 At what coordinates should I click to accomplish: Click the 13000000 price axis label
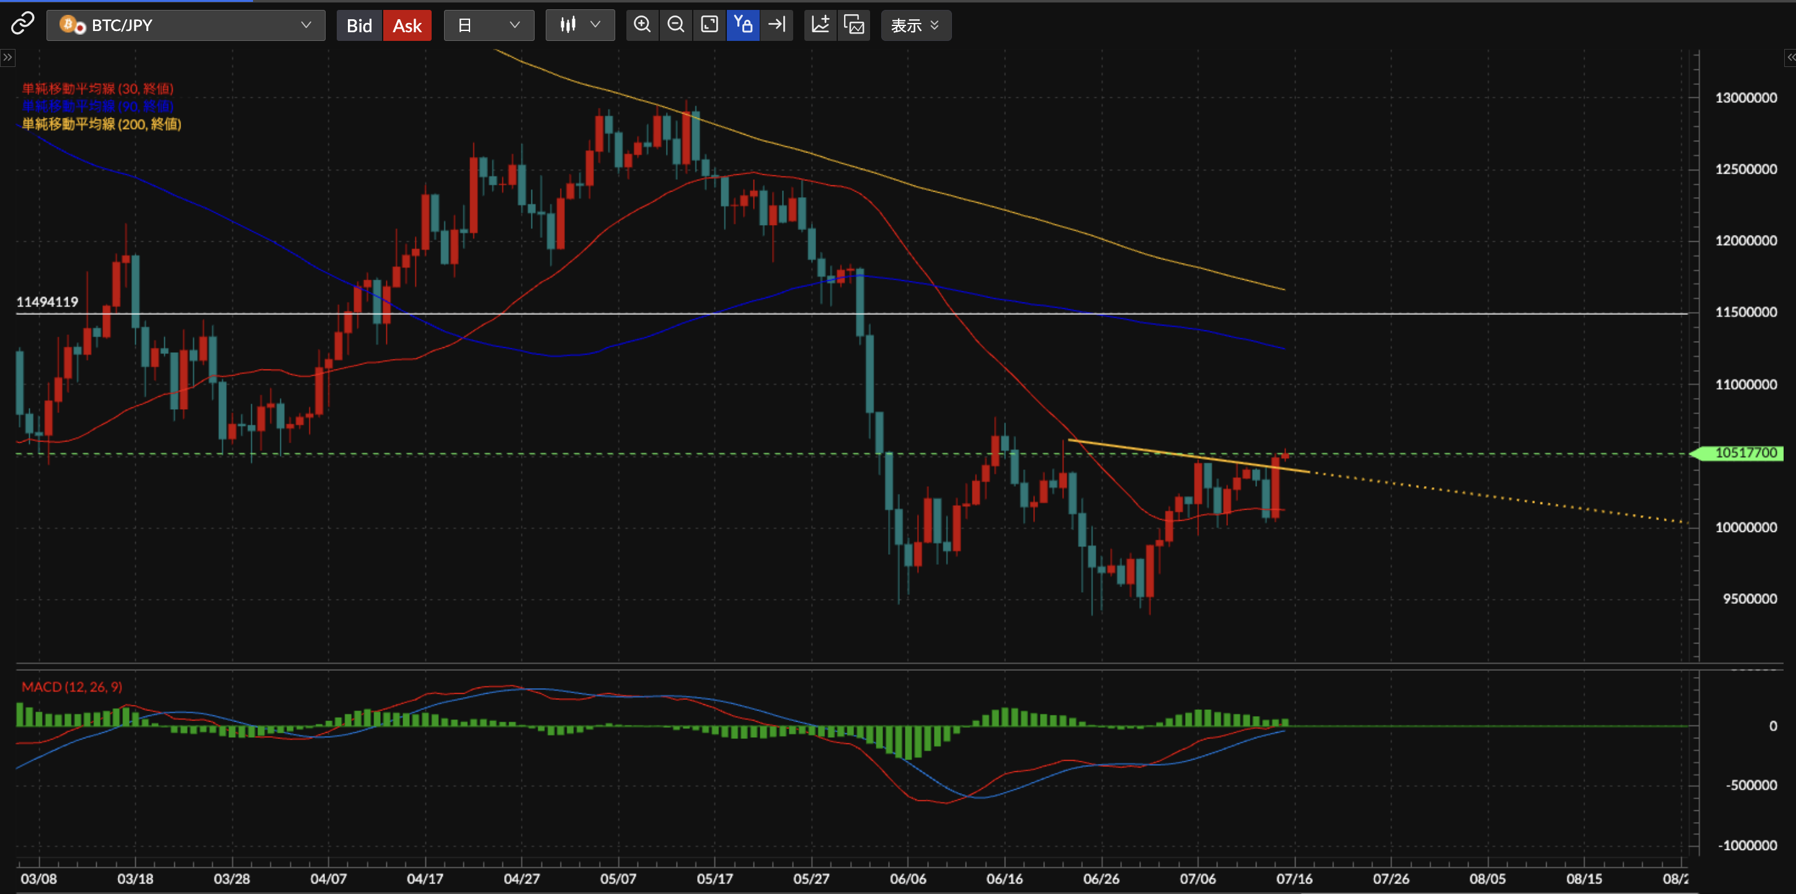(1746, 97)
